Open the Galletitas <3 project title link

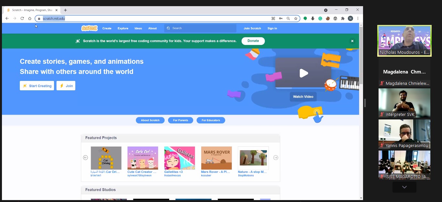173,172
